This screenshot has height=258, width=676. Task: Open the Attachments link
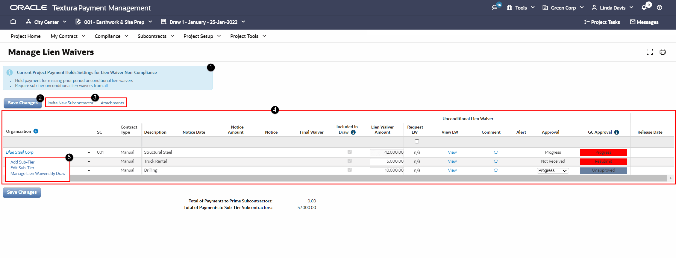coord(112,103)
